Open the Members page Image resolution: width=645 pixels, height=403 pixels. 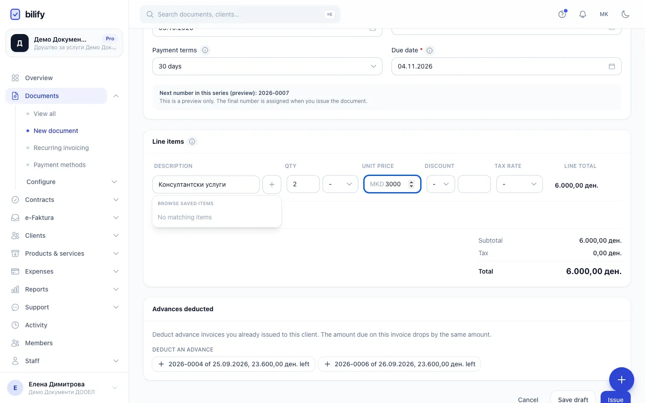(x=64, y=343)
